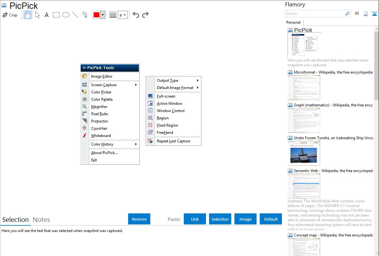Screen dimensions: 379x256
Task: Redo the last undone annotation
Action: pyautogui.click(x=145, y=15)
